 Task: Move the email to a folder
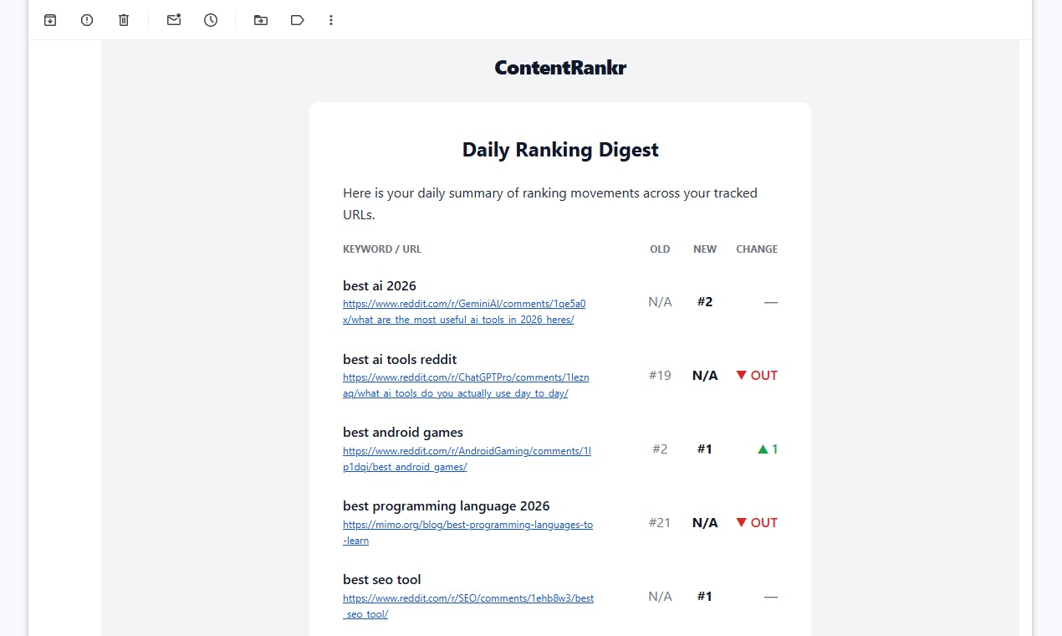pyautogui.click(x=260, y=20)
